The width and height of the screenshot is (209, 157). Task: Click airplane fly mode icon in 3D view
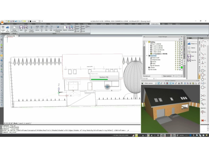click(x=173, y=83)
